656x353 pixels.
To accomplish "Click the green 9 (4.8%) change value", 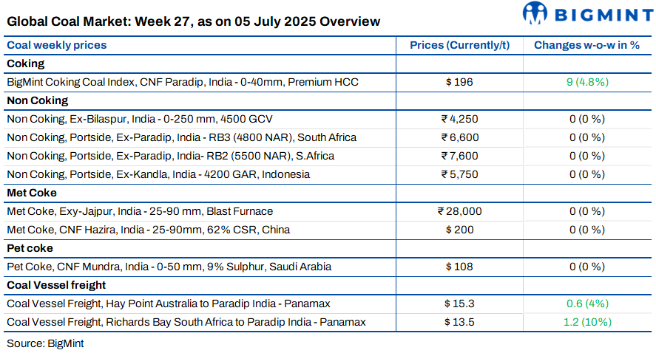I will pyautogui.click(x=587, y=82).
